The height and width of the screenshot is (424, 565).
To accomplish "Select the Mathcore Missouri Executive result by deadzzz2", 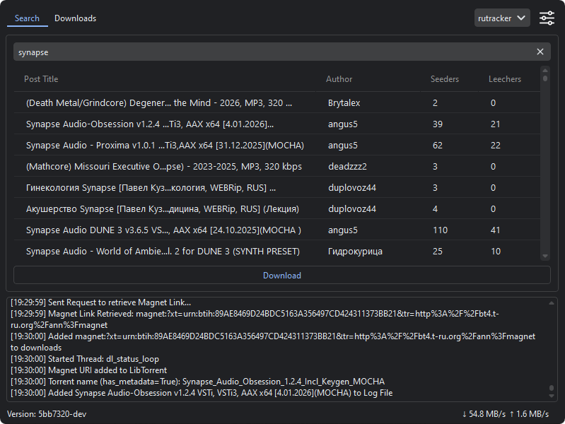I will pos(163,167).
